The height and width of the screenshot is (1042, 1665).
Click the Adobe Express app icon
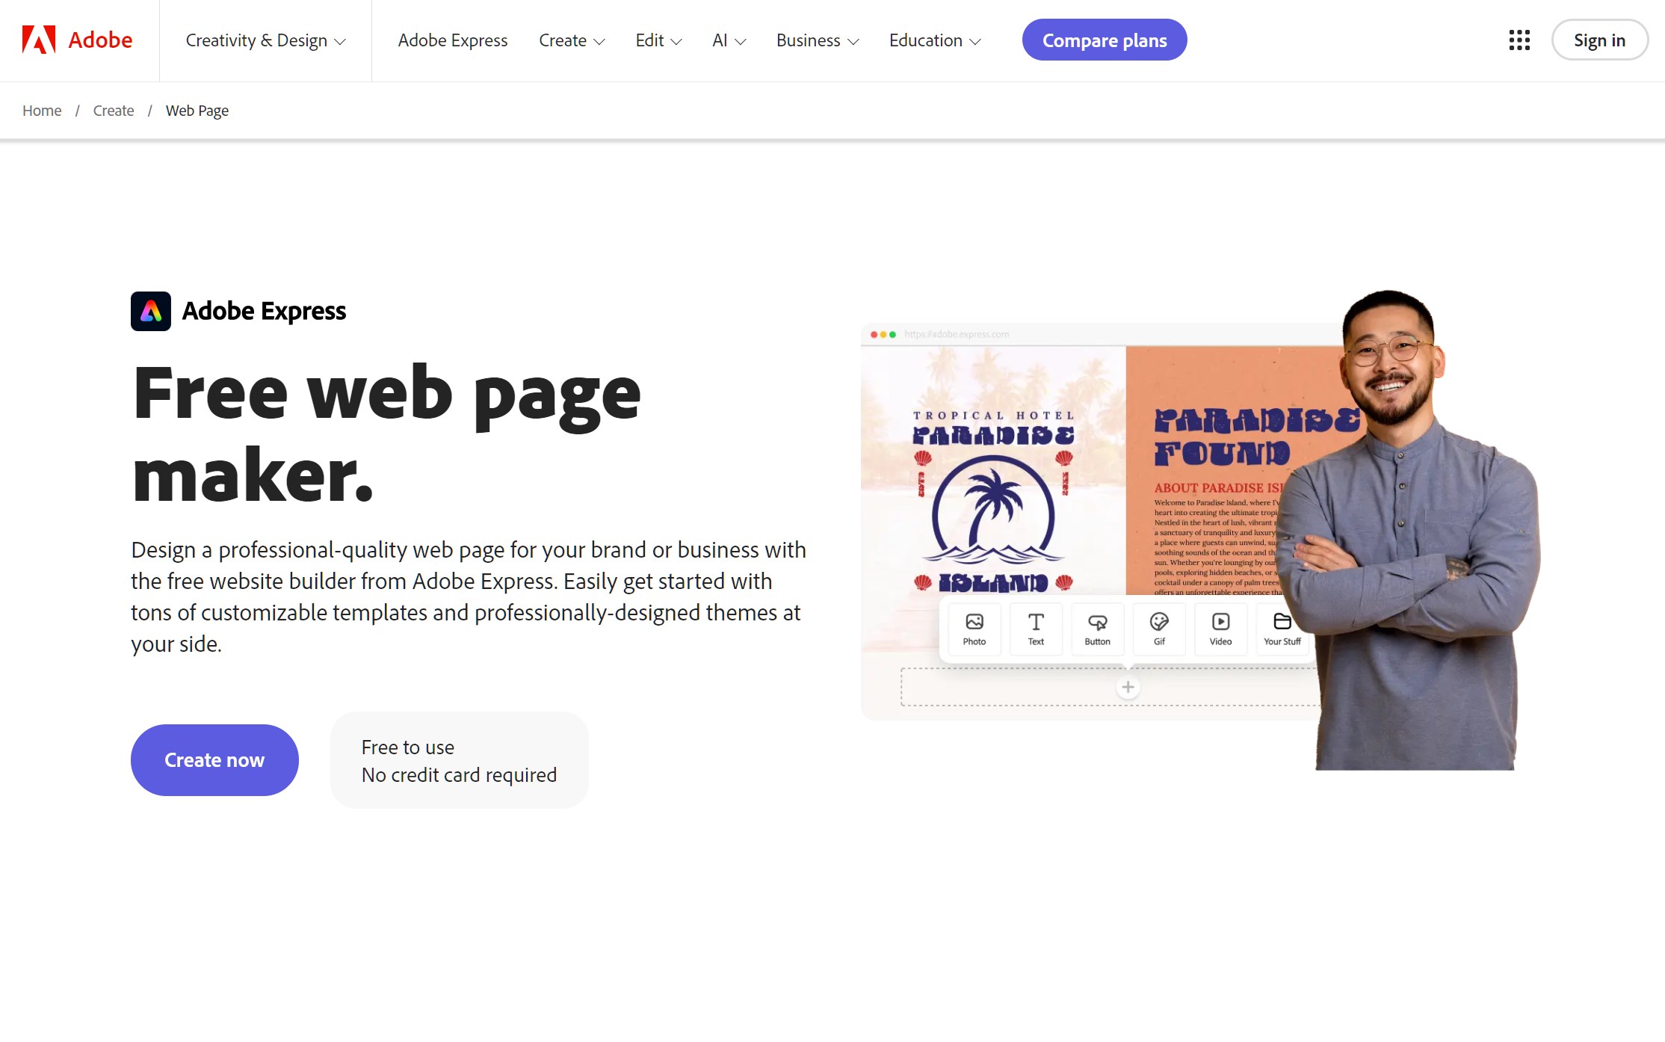point(150,309)
